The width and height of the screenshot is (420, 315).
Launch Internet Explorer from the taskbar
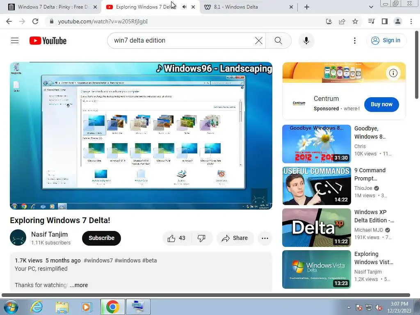coord(37,307)
